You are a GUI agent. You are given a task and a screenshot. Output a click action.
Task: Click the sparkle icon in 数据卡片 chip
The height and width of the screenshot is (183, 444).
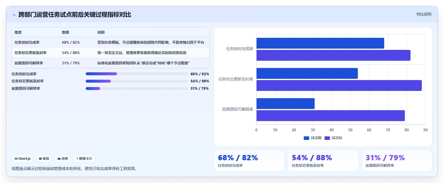point(77,159)
